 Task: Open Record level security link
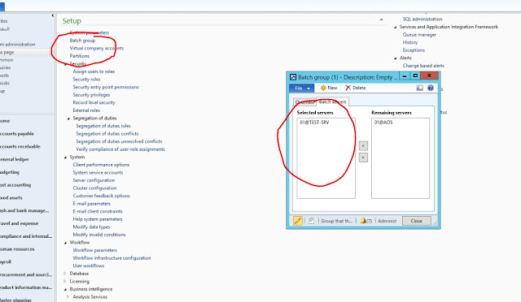click(94, 103)
